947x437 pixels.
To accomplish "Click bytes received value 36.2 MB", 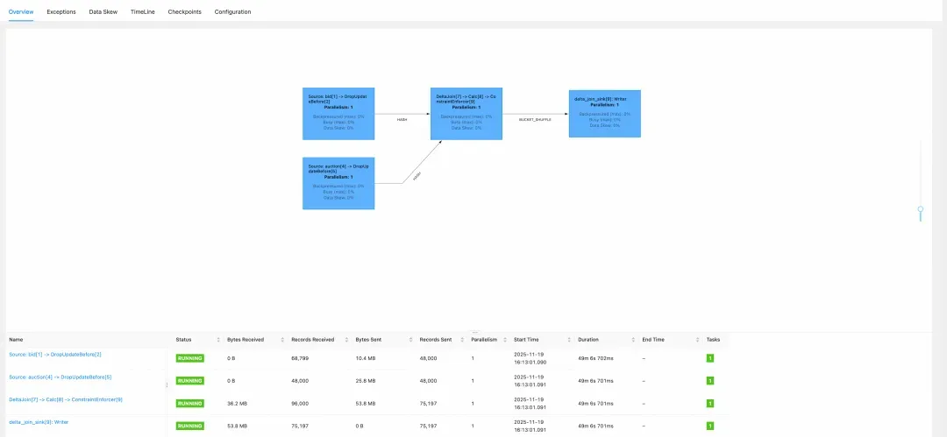I will coord(237,403).
